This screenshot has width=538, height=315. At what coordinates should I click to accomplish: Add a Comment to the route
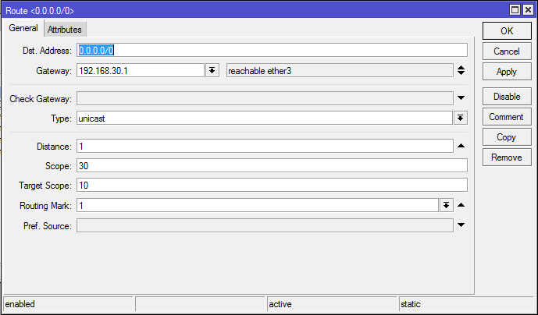[506, 117]
